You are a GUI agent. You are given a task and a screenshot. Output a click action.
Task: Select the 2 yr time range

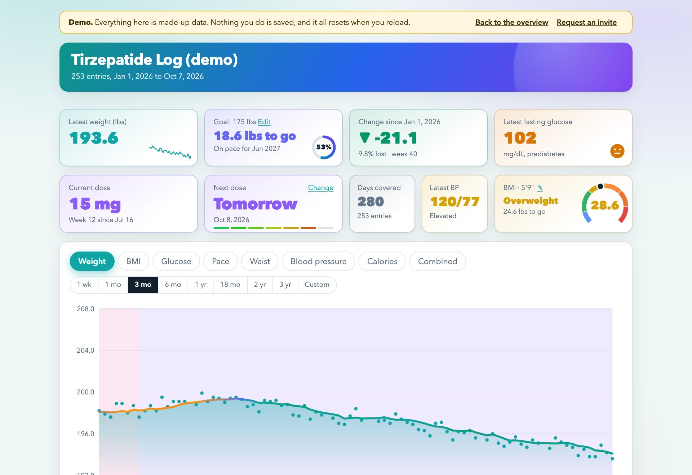coord(260,285)
